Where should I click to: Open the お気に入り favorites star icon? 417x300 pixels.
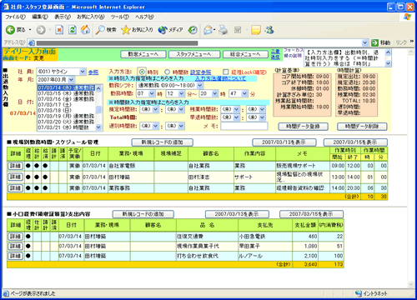(x=137, y=30)
